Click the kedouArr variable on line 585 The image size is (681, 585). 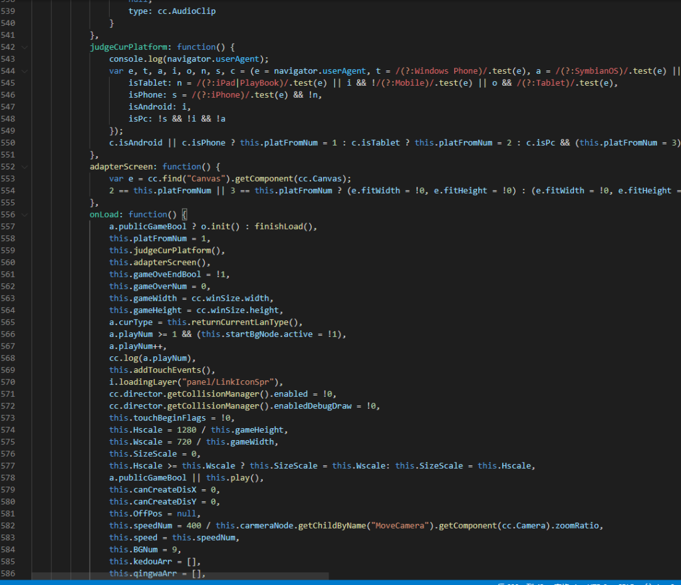152,562
